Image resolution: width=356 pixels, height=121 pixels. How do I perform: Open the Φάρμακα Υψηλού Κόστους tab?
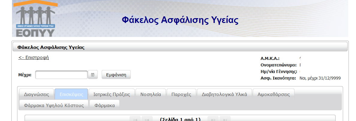coord(54,105)
